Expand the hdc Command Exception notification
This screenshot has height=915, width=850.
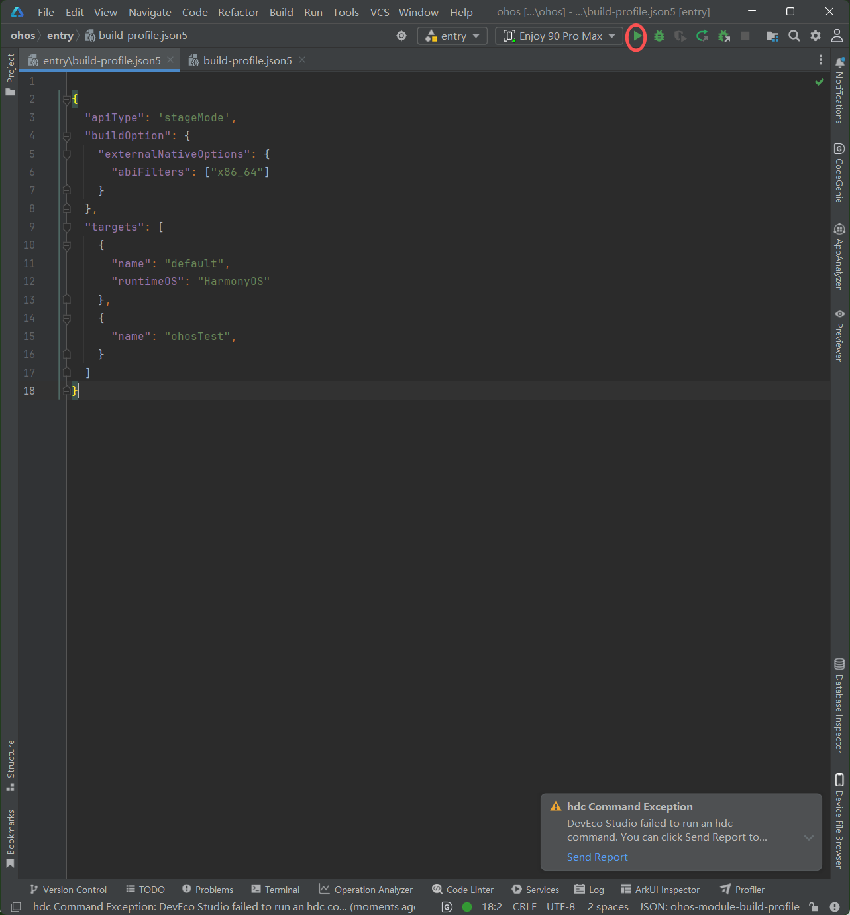[809, 837]
